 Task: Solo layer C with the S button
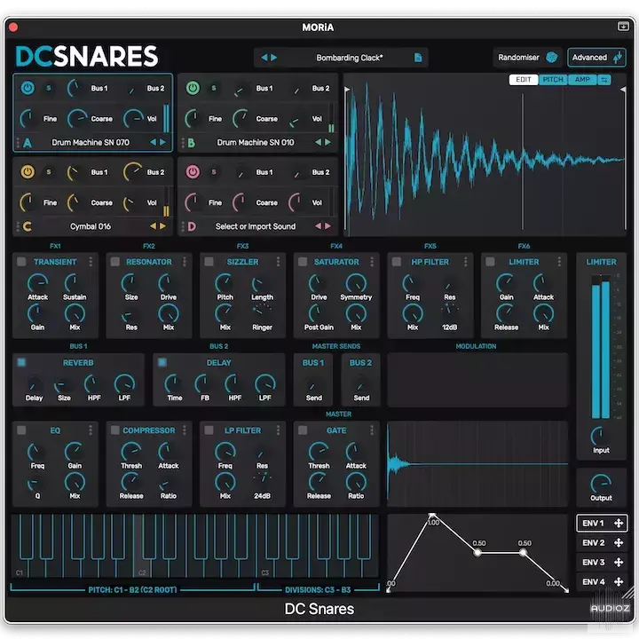49,172
